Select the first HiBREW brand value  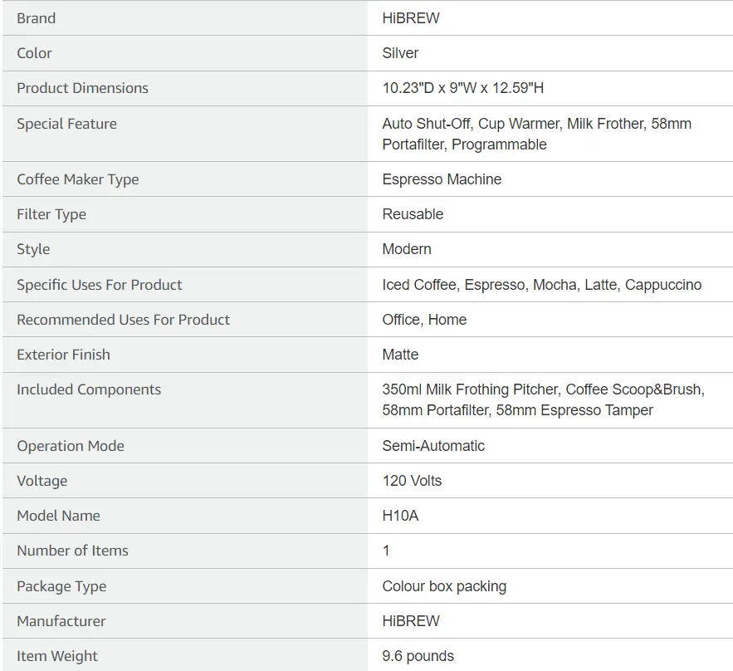point(410,18)
